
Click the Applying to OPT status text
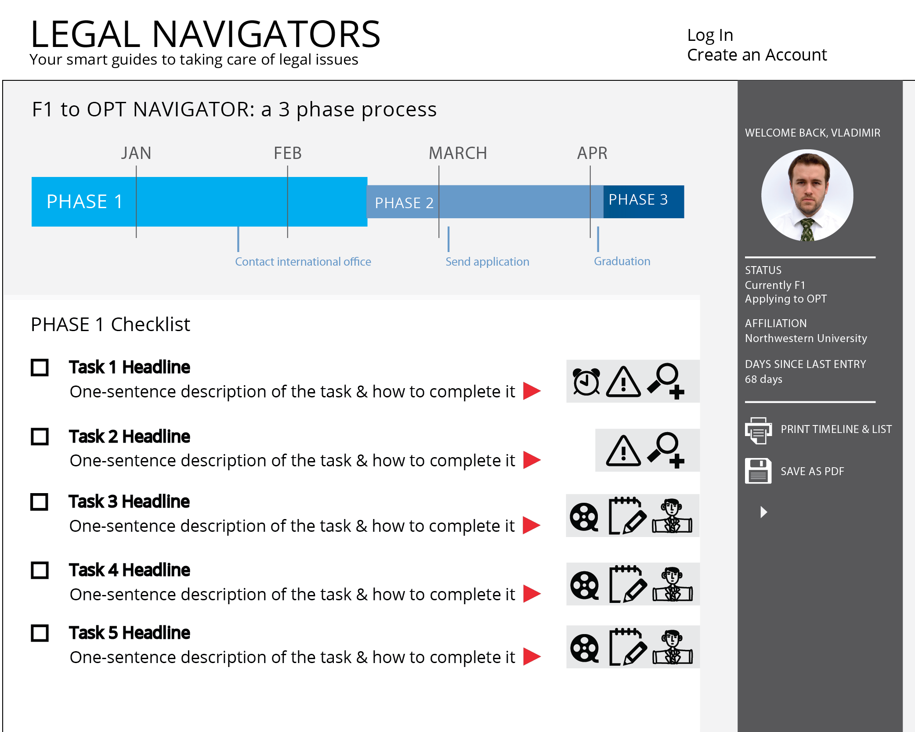tap(786, 299)
